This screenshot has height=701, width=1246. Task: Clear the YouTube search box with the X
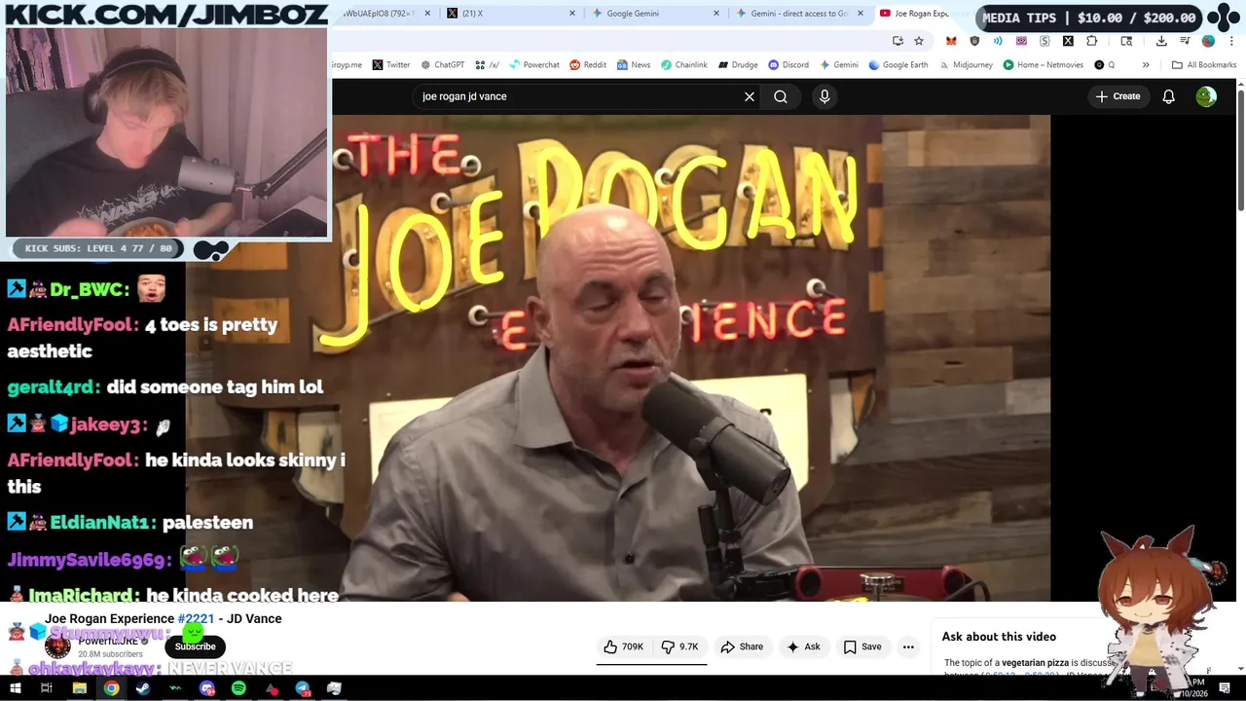point(750,96)
